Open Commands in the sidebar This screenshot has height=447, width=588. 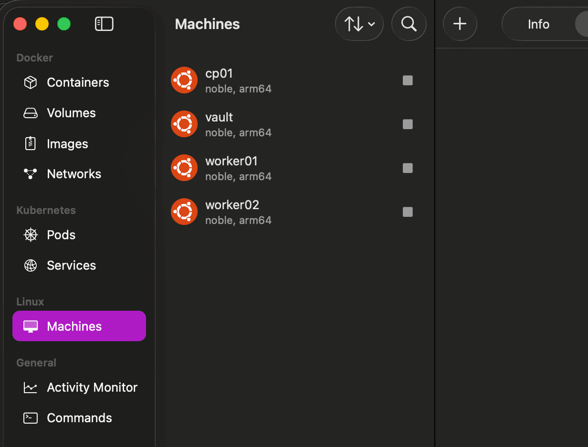click(79, 418)
